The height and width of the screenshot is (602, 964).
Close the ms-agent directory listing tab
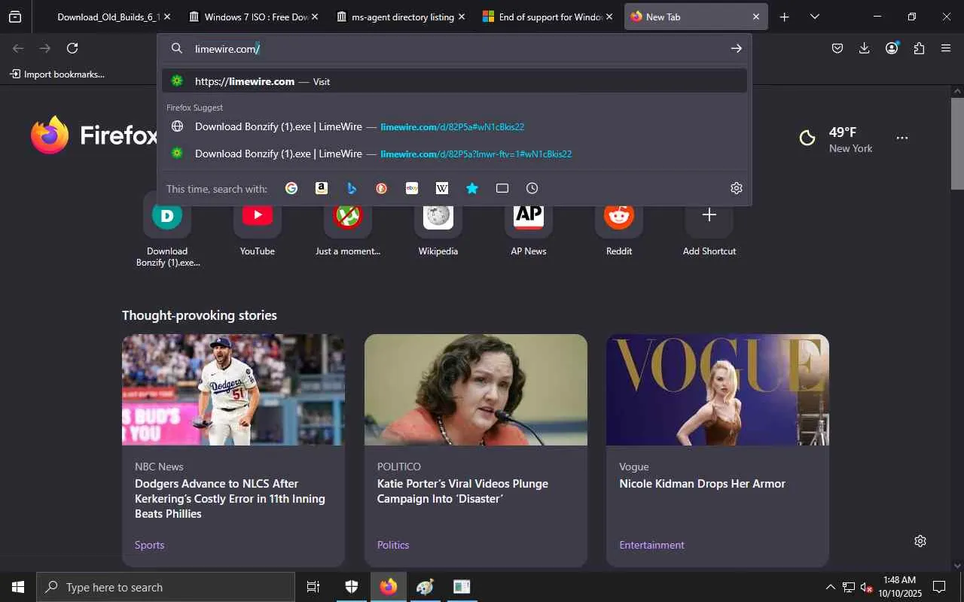click(x=461, y=17)
